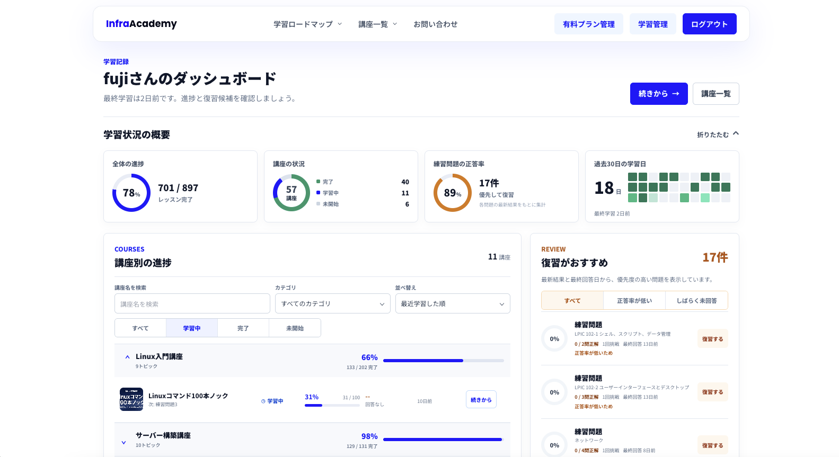Click the 31% lesson progress bar
The width and height of the screenshot is (839, 457).
coord(332,405)
